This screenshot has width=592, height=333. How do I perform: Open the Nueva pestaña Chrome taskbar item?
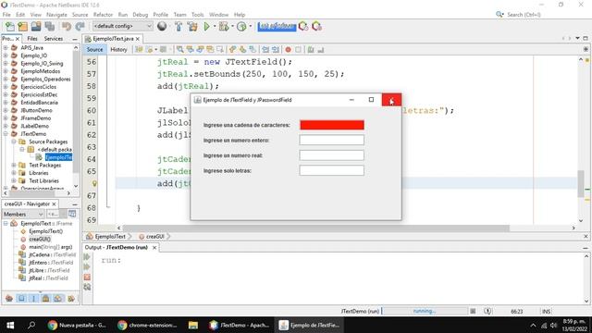pyautogui.click(x=77, y=325)
